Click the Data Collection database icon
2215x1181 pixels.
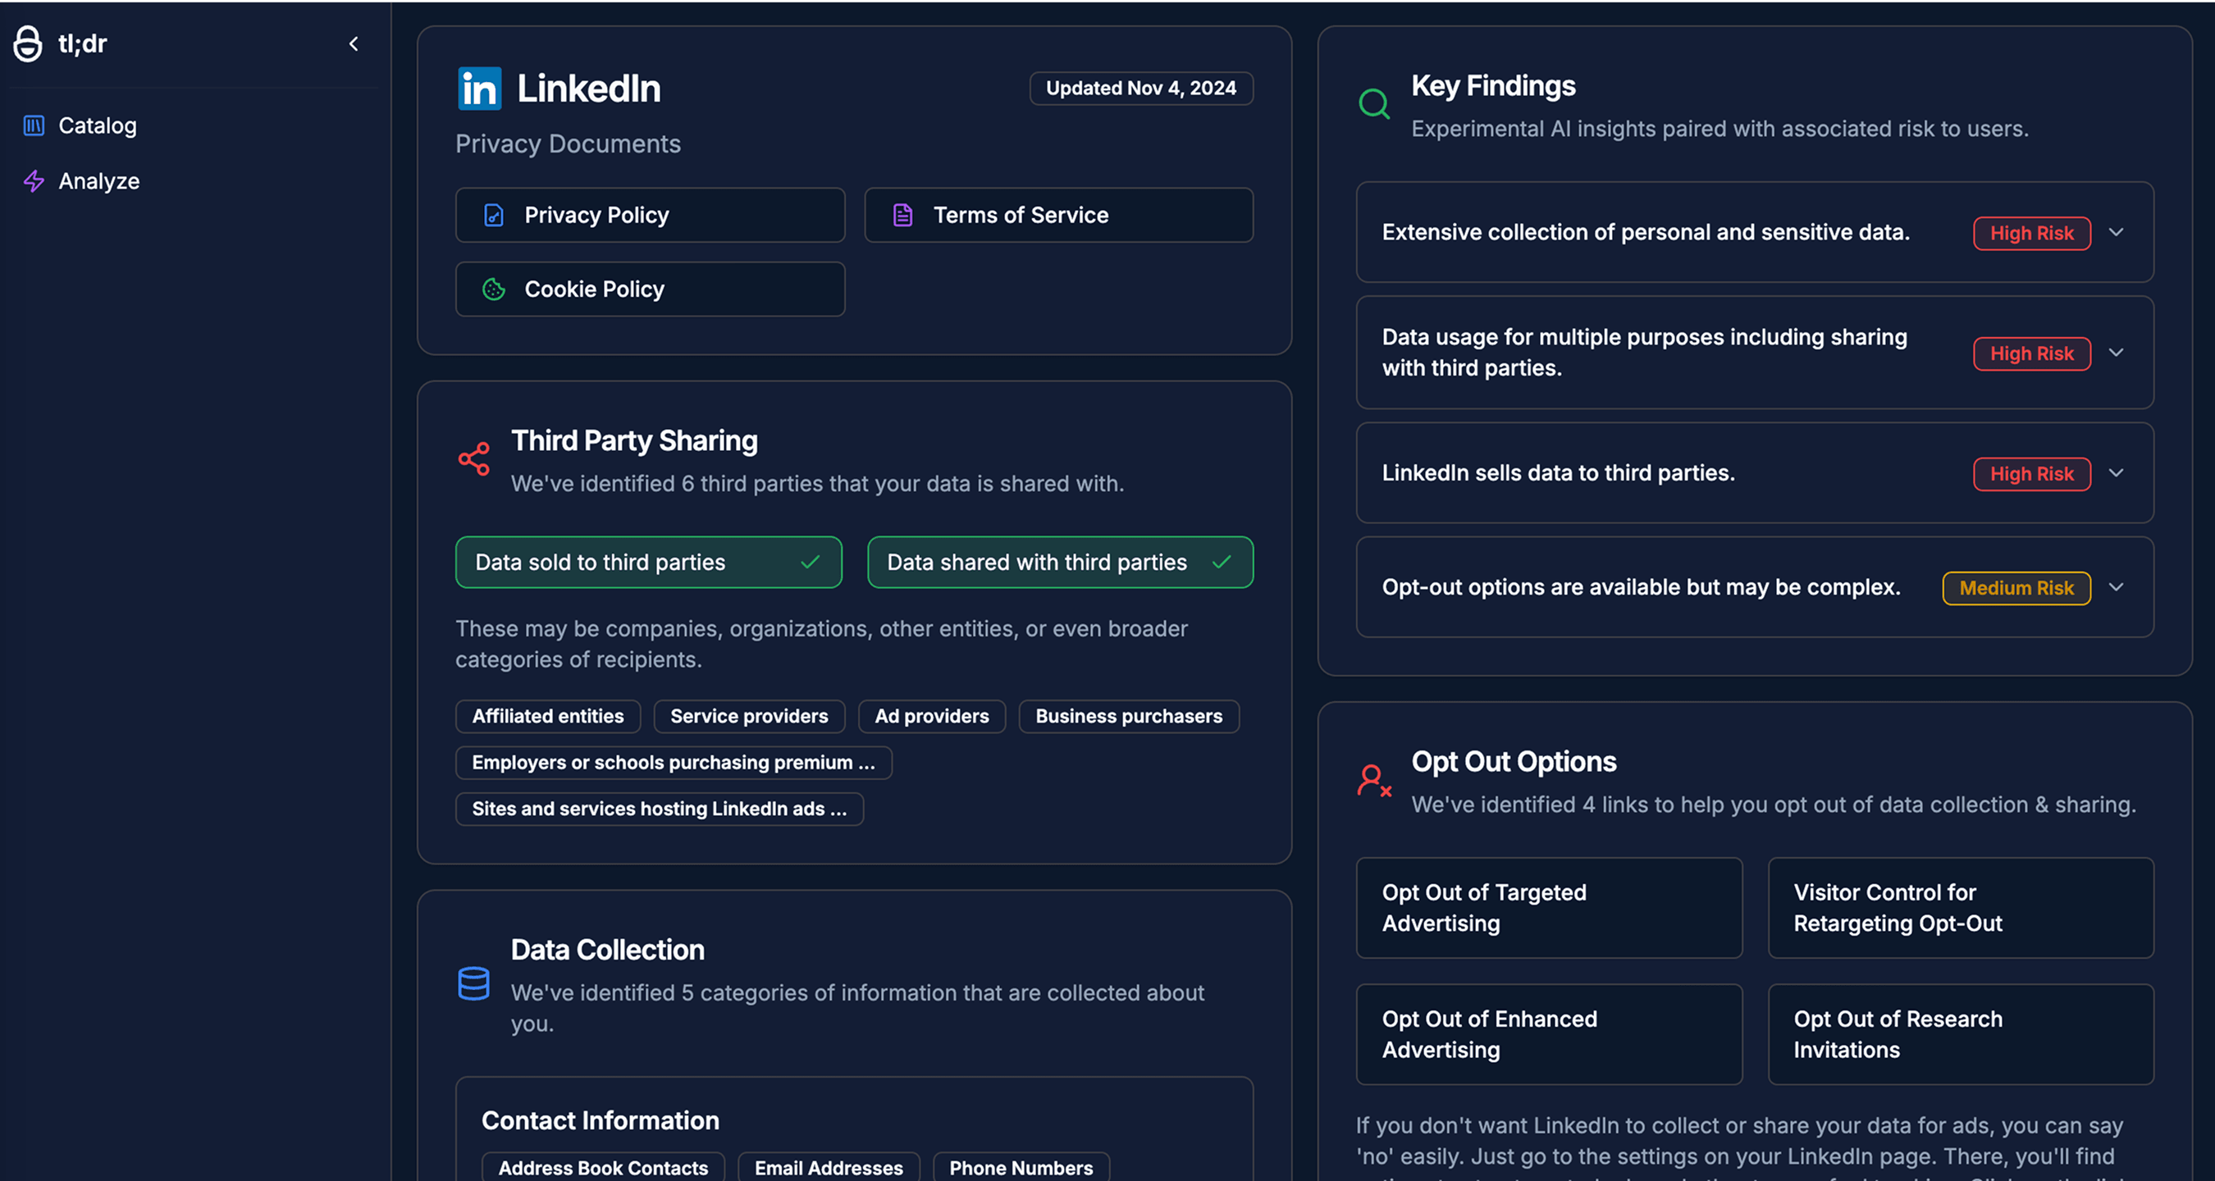point(474,983)
